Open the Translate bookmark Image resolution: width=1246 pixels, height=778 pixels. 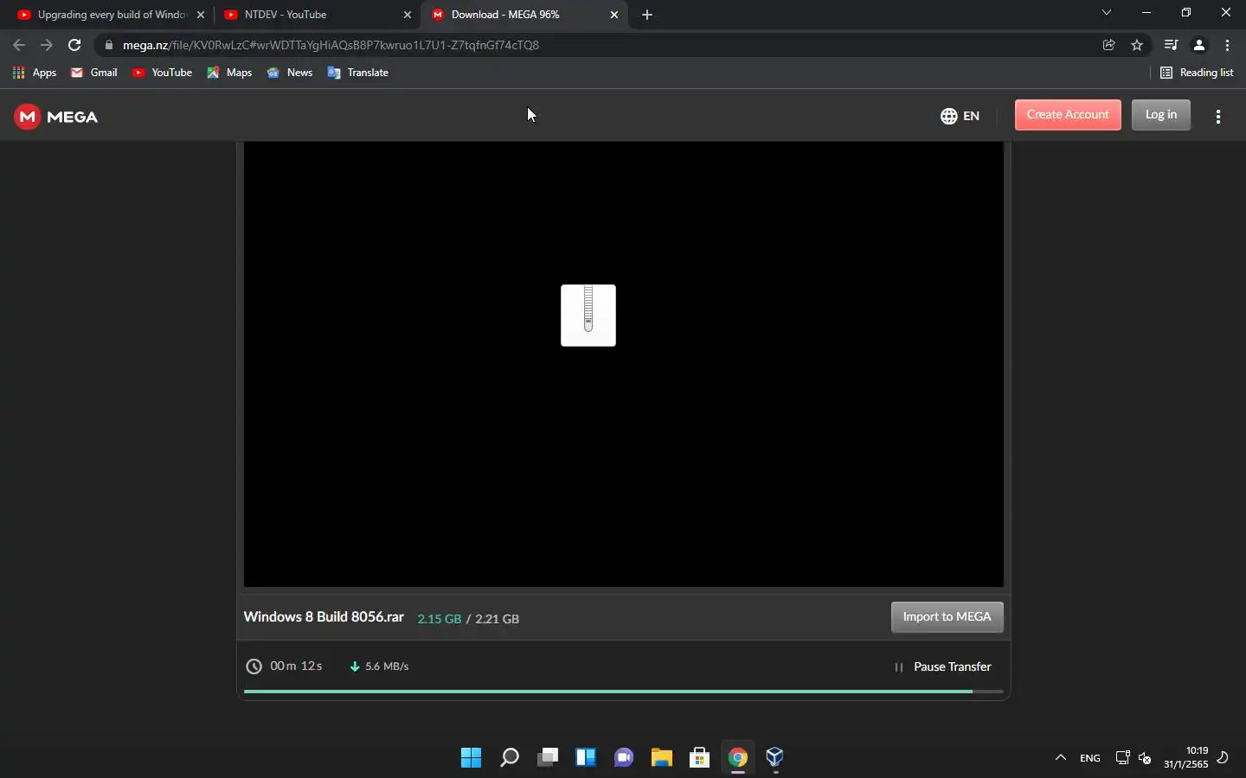(x=358, y=73)
